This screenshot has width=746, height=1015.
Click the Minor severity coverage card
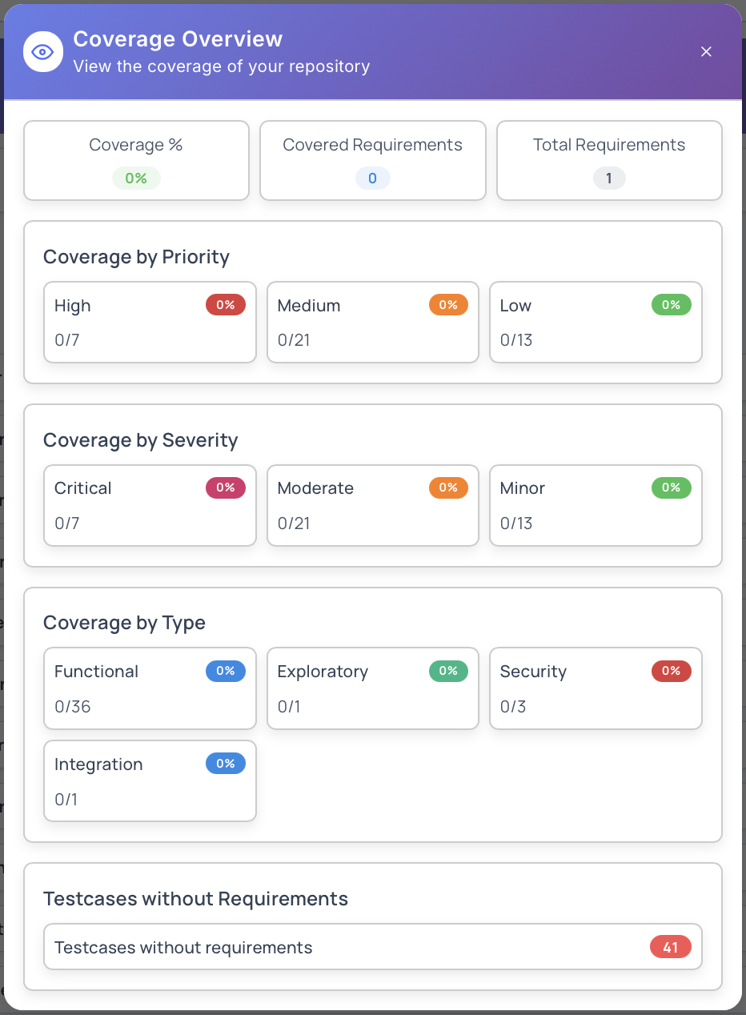[596, 505]
